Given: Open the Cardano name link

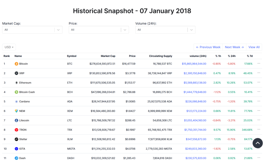Looking at the screenshot, I should click(25, 102).
